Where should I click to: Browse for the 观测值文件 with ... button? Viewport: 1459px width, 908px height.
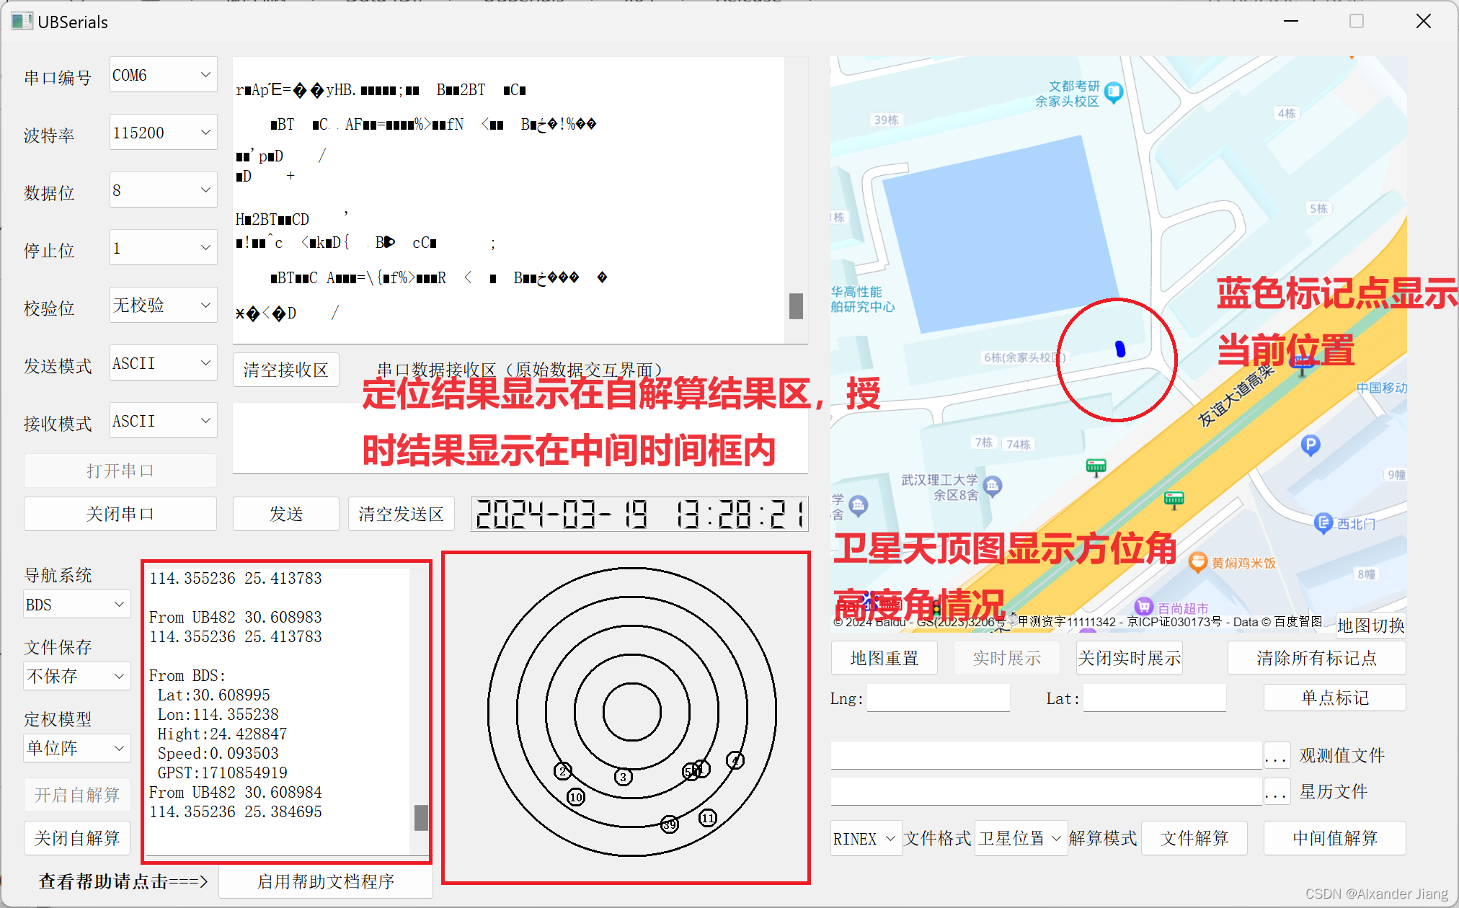(1276, 756)
